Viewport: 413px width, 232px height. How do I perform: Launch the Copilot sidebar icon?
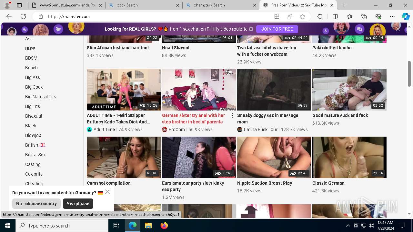pos(406,16)
